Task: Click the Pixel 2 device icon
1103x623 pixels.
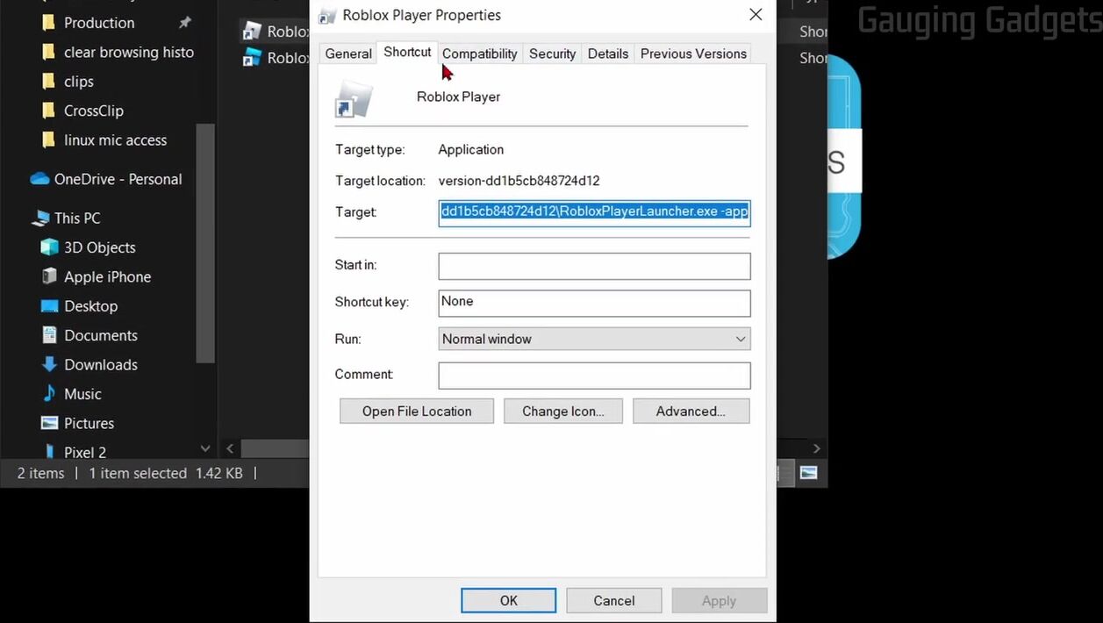Action: click(50, 452)
